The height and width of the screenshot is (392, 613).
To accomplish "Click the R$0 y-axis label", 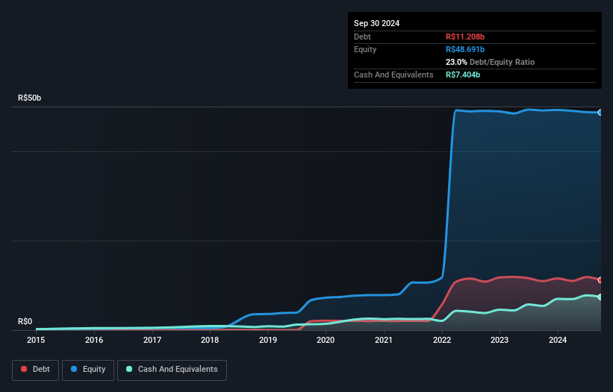I will coord(25,322).
